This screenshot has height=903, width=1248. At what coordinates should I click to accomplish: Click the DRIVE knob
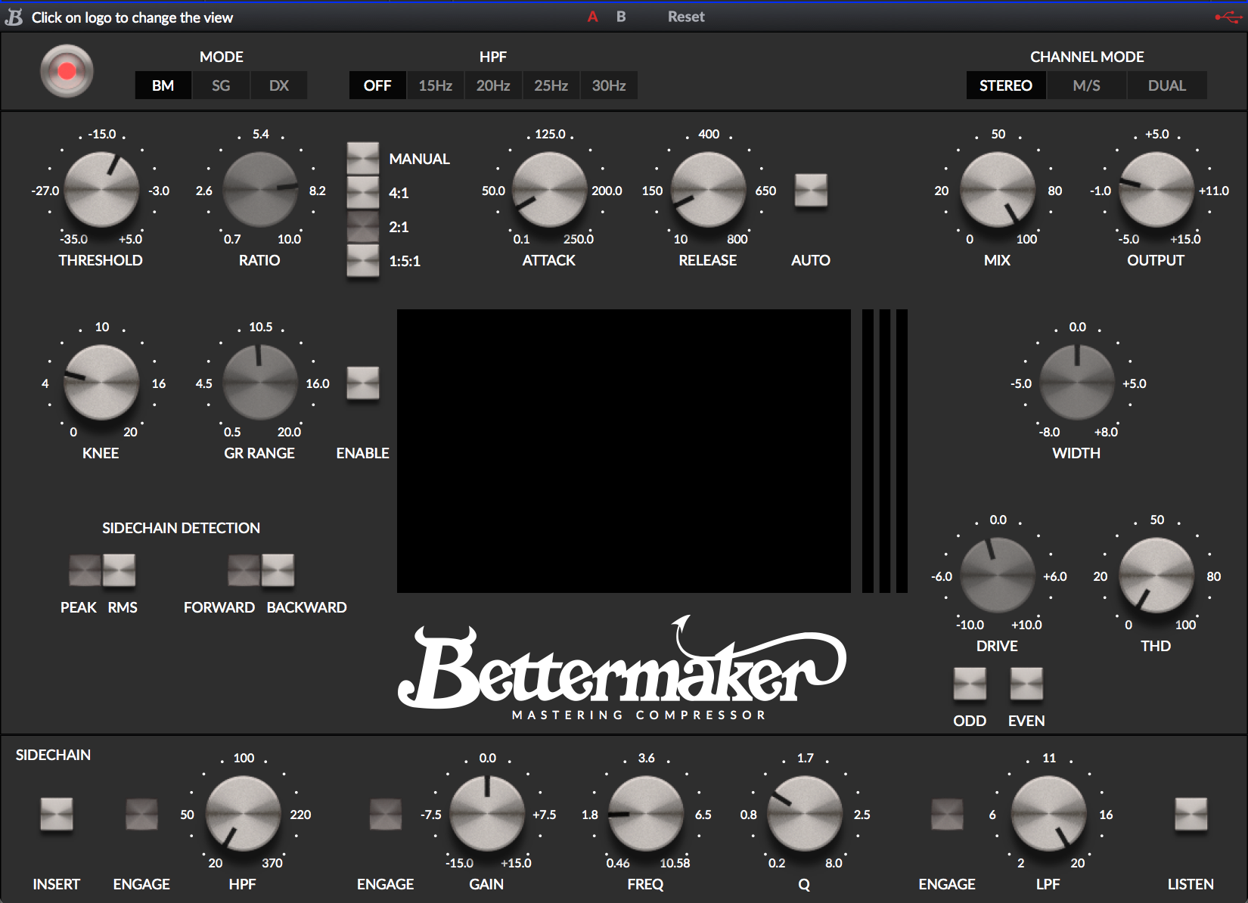pyautogui.click(x=998, y=576)
